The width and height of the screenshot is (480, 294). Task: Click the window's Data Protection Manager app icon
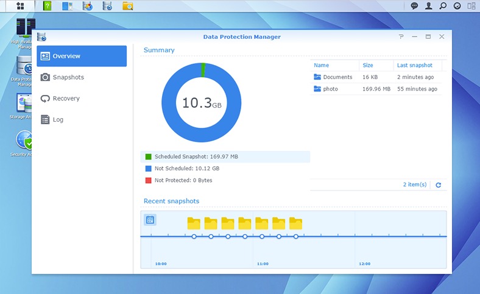(41, 37)
